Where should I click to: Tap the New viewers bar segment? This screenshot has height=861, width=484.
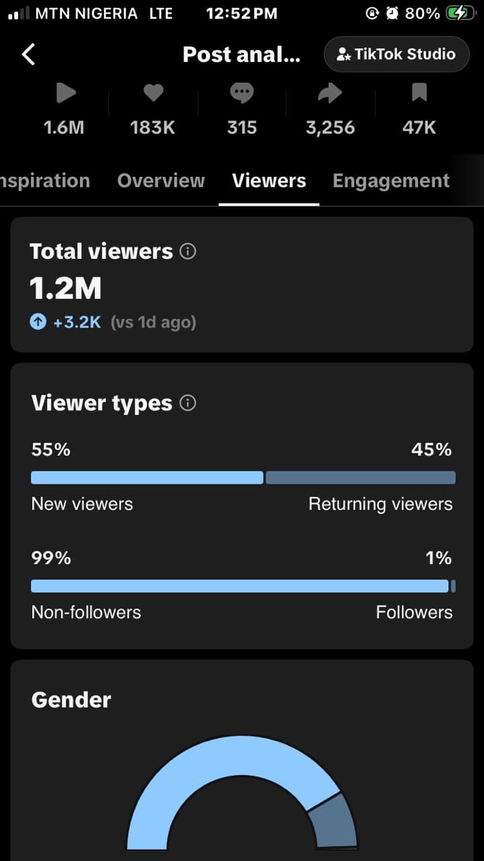(x=147, y=478)
